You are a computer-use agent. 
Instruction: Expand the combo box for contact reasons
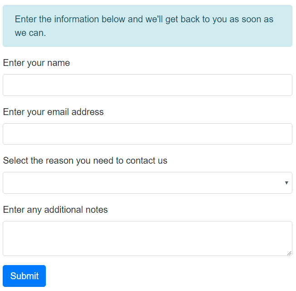click(147, 183)
